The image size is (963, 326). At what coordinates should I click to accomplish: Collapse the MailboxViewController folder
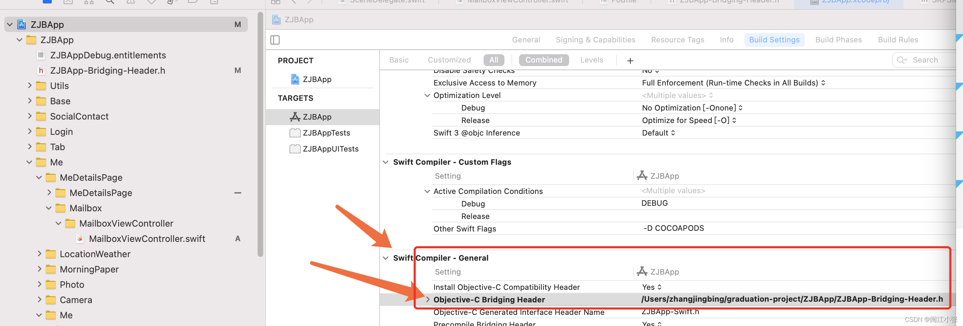pyautogui.click(x=58, y=223)
